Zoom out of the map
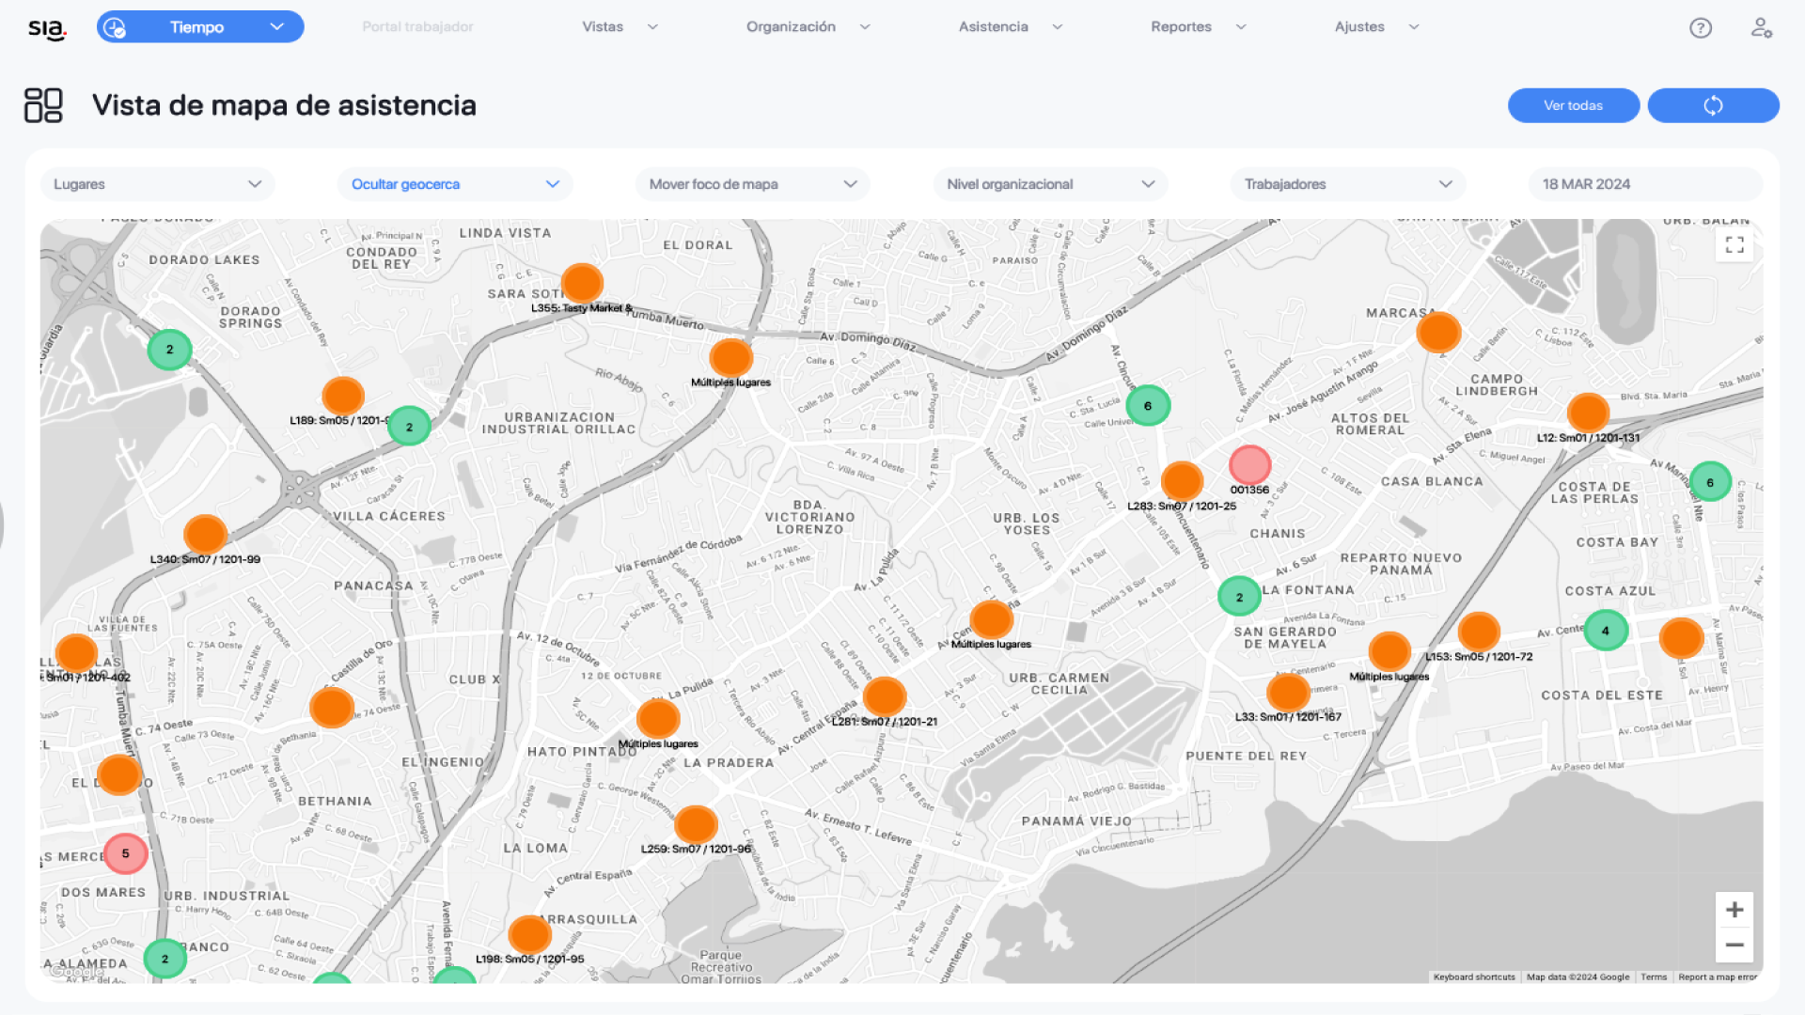Screen dimensions: 1805x1015 (1734, 945)
